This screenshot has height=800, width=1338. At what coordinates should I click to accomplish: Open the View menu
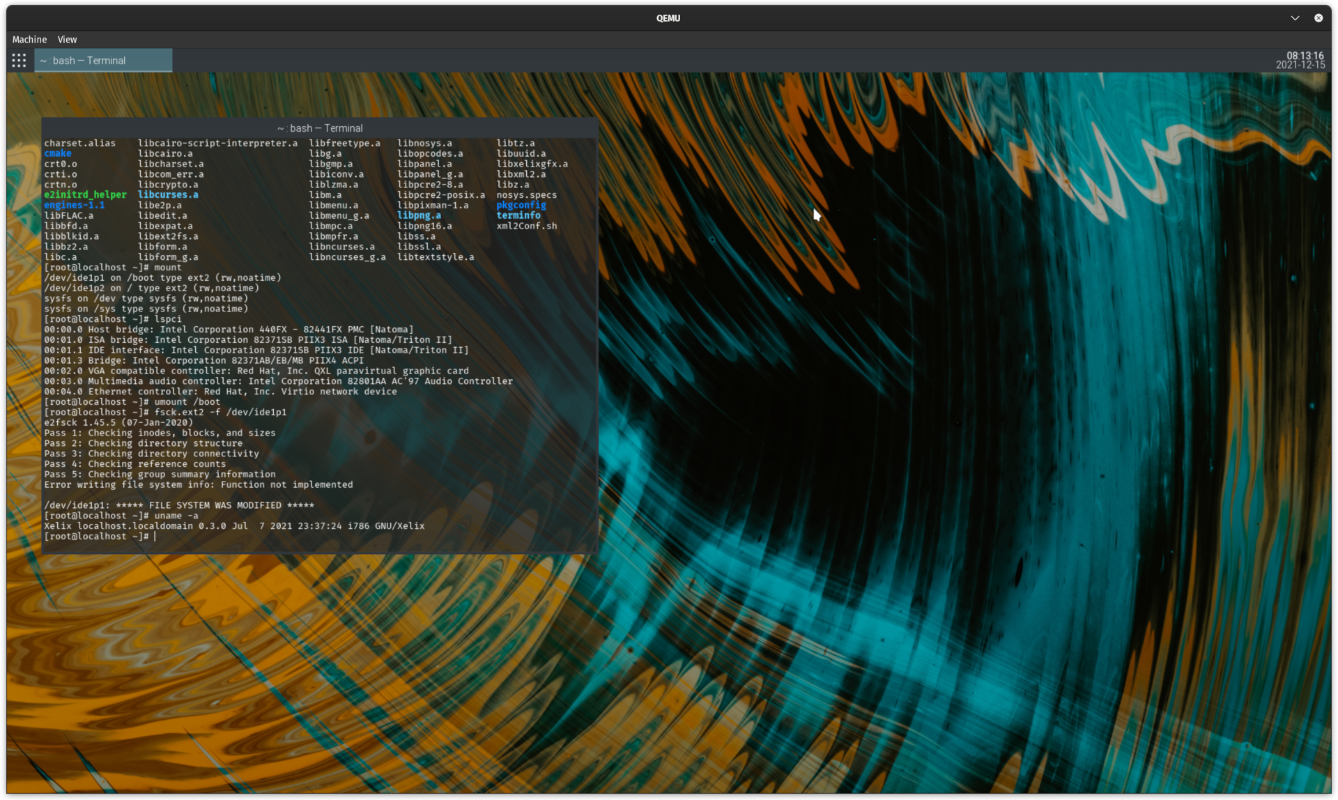pos(67,39)
